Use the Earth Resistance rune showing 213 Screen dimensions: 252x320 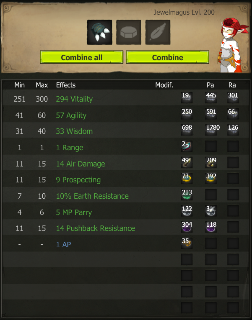pyautogui.click(x=187, y=195)
